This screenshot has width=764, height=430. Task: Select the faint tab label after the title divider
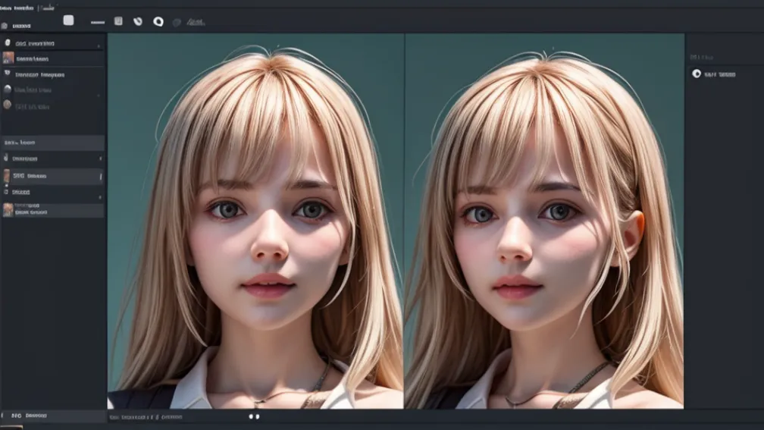(47, 8)
